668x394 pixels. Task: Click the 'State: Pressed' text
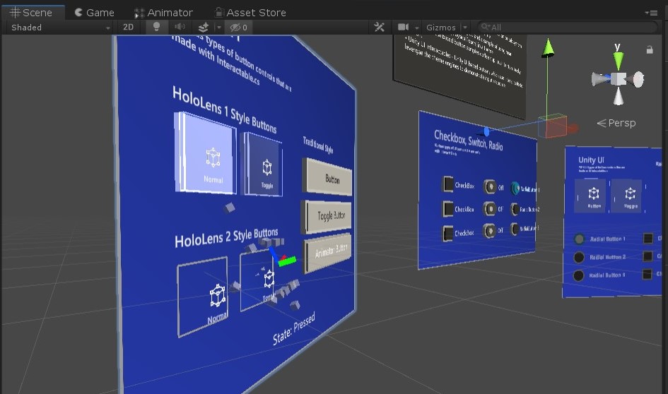click(x=294, y=328)
